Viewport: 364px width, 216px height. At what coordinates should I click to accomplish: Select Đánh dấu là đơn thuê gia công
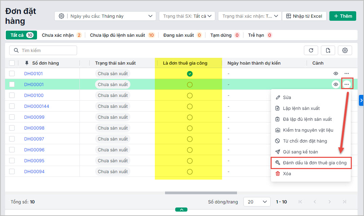pyautogui.click(x=311, y=163)
